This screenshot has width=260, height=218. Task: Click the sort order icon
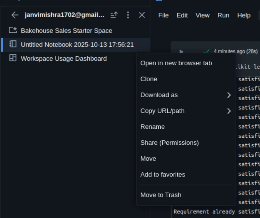pos(114,15)
